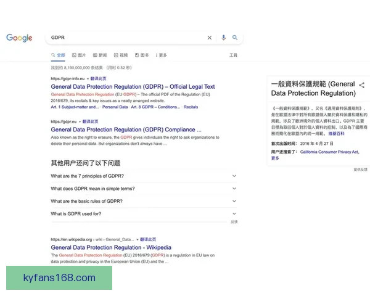Share the GDPR knowledge panel
The image size is (370, 296).
[x=362, y=85]
